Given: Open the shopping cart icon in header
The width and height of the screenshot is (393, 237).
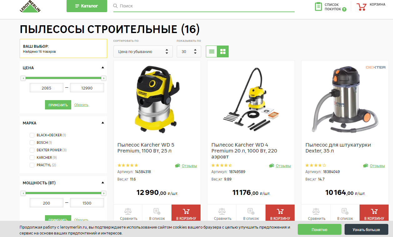Looking at the screenshot, I should coord(361,7).
